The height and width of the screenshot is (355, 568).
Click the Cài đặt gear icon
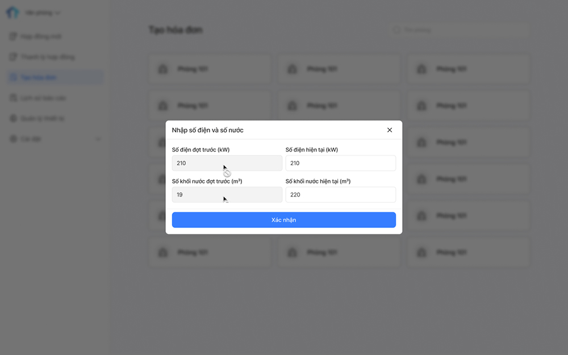(x=13, y=139)
